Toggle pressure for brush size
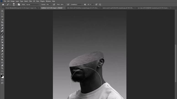177x99 pixels. (x=96, y=5)
